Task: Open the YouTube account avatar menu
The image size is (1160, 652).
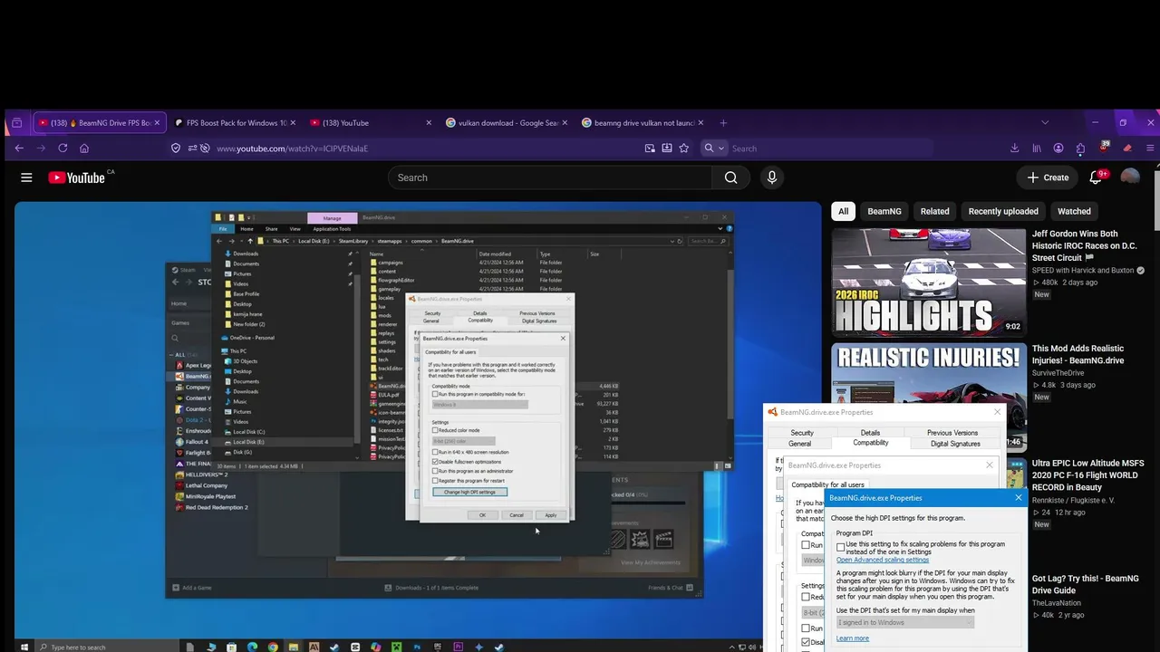Action: pos(1130,177)
